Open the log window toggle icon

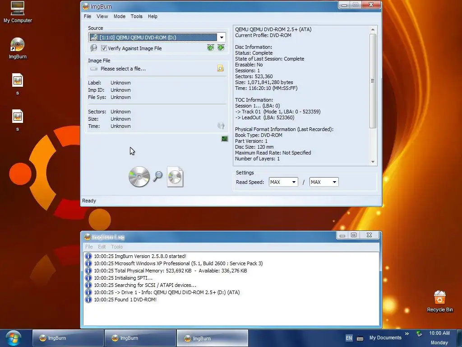[x=225, y=139]
